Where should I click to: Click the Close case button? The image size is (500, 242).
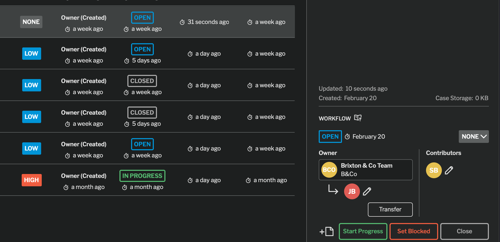point(464,231)
